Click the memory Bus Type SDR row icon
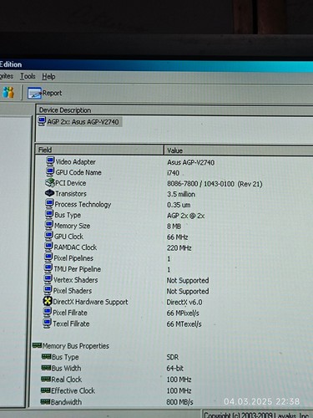313x418 pixels. 46,356
